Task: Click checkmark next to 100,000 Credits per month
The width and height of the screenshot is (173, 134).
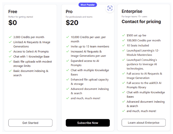Action: [123, 40]
